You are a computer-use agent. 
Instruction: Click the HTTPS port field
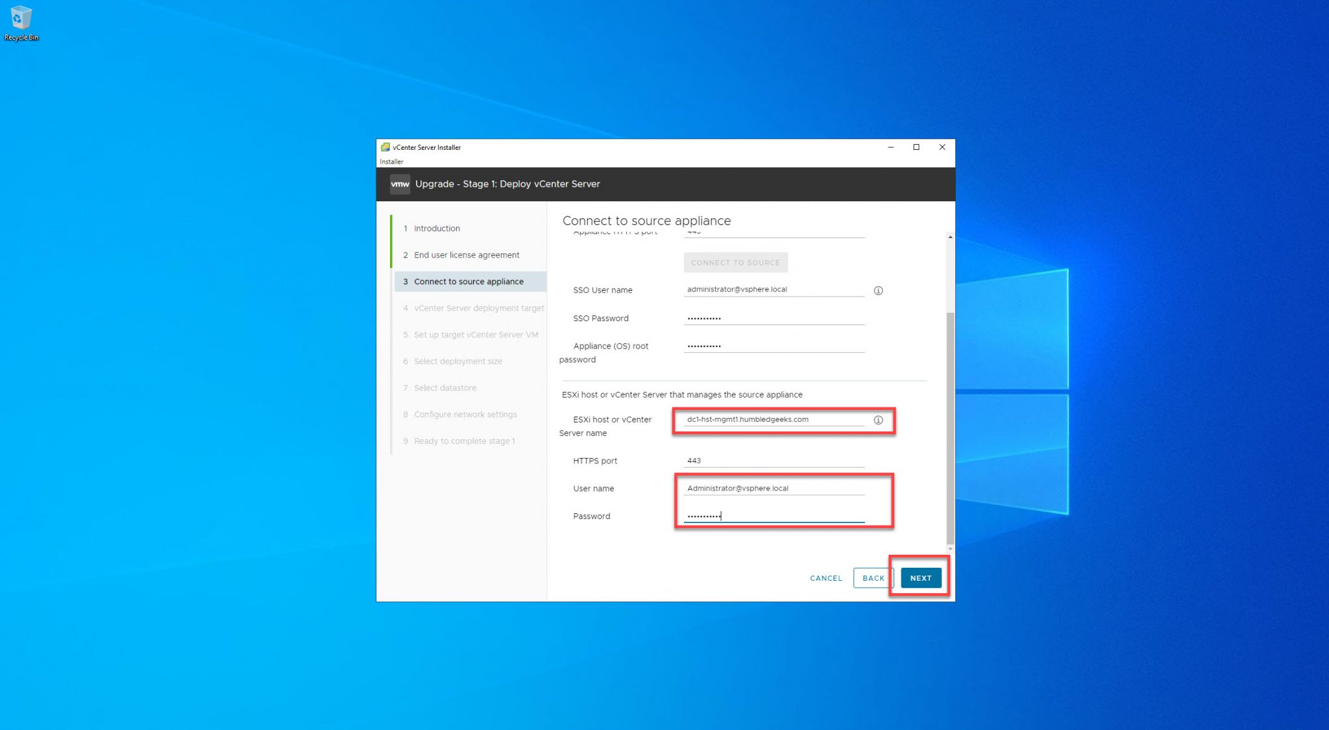click(x=772, y=460)
